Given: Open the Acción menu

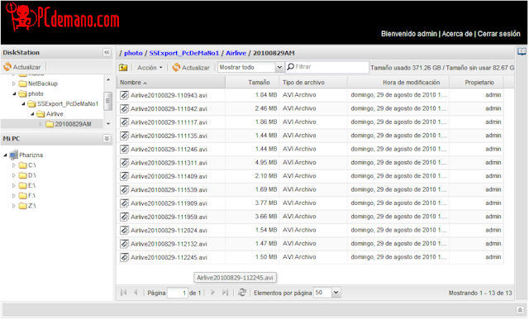Looking at the screenshot, I should [x=150, y=68].
